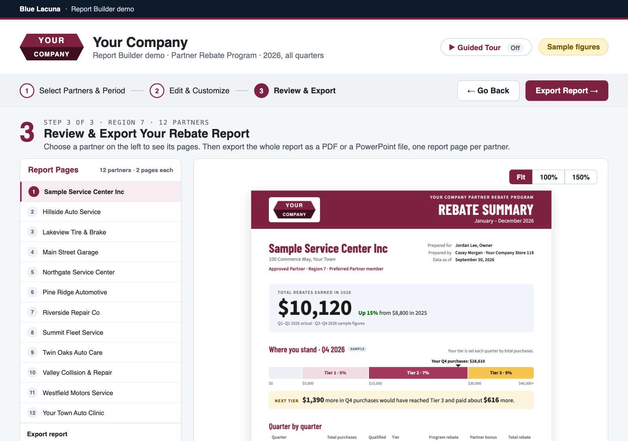Click the Tier 2 · 7% bar segment

(418, 373)
